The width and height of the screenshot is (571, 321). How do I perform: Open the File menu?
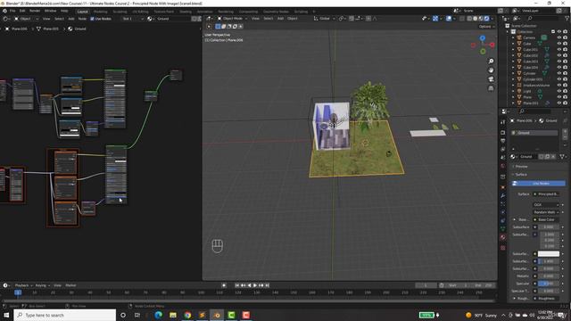(x=12, y=11)
